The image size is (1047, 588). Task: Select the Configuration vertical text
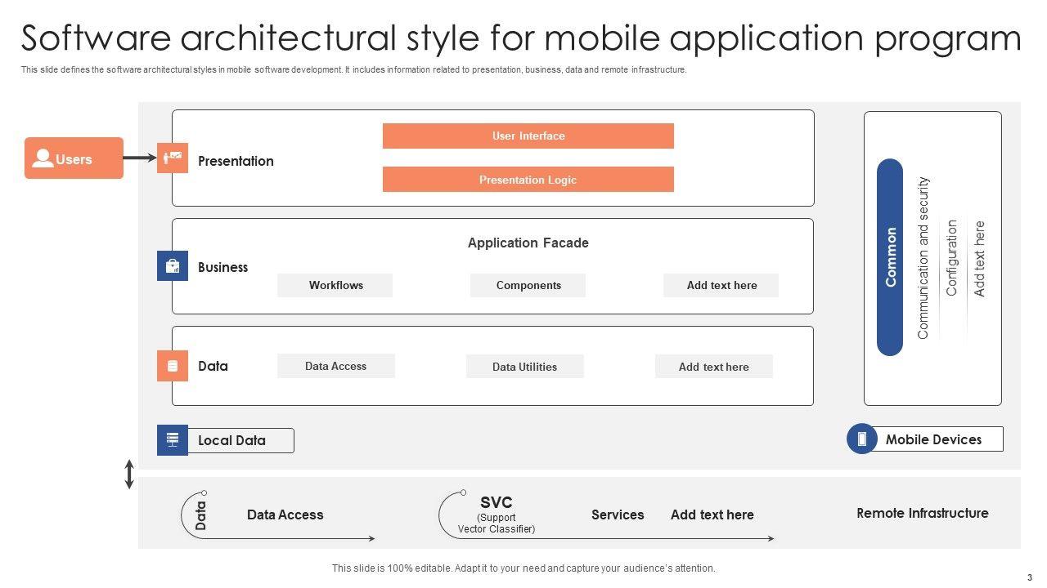coord(951,258)
